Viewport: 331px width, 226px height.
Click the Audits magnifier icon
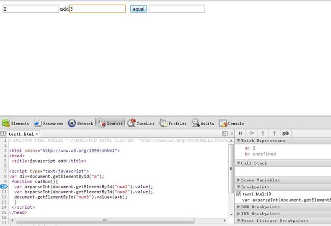[196, 123]
